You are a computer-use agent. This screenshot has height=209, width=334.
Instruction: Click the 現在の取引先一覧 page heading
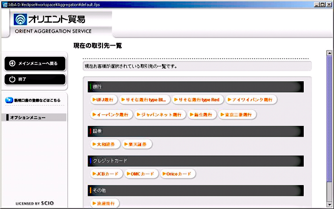pyautogui.click(x=97, y=46)
